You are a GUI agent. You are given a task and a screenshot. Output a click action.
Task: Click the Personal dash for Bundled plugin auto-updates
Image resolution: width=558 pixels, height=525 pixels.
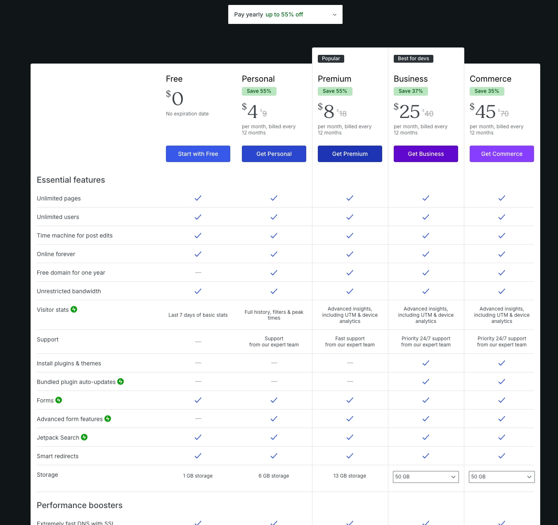[274, 381]
